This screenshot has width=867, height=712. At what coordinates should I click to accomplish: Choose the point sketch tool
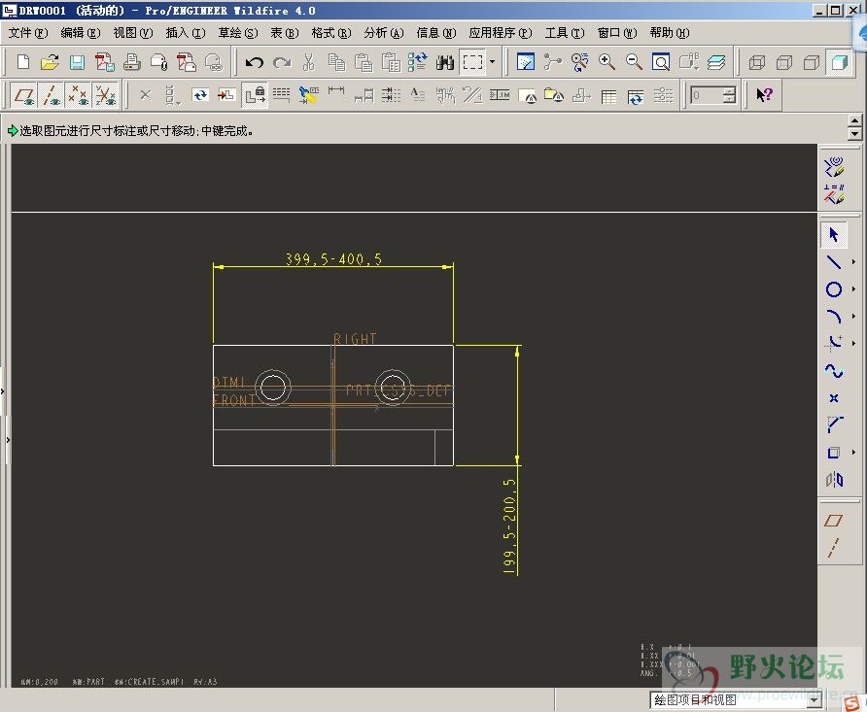click(834, 398)
